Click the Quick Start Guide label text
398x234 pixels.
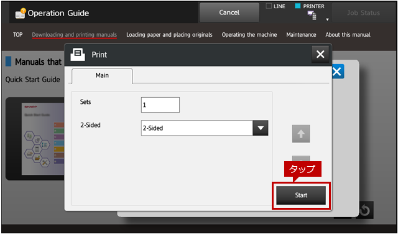(33, 80)
